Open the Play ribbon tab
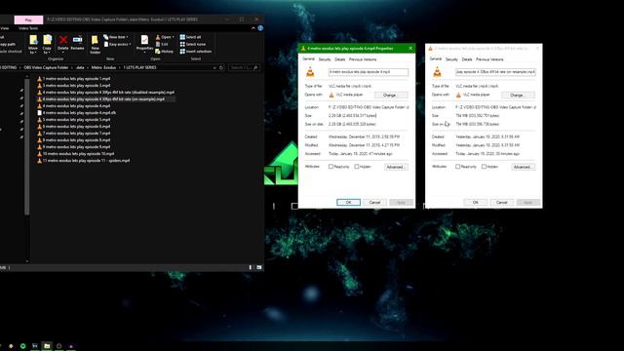Image resolution: width=624 pixels, height=351 pixels. pos(28,19)
